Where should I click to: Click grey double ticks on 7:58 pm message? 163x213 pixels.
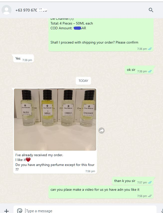click(x=150, y=196)
